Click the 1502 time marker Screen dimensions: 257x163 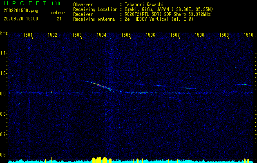(x=52, y=35)
